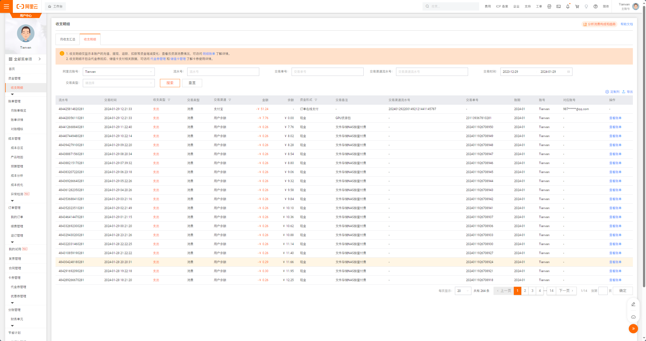Open the 每页显示 page size dropdown
Viewport: 646px width, 341px height.
463,291
